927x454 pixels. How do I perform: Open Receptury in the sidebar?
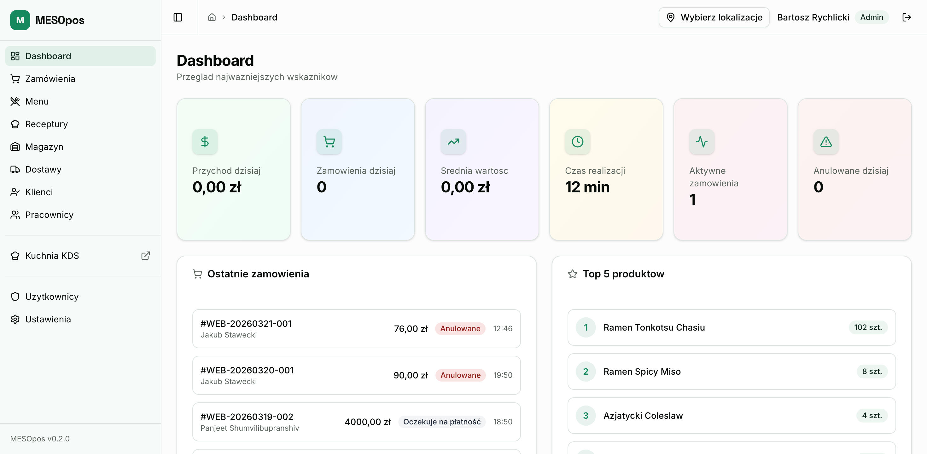[46, 124]
